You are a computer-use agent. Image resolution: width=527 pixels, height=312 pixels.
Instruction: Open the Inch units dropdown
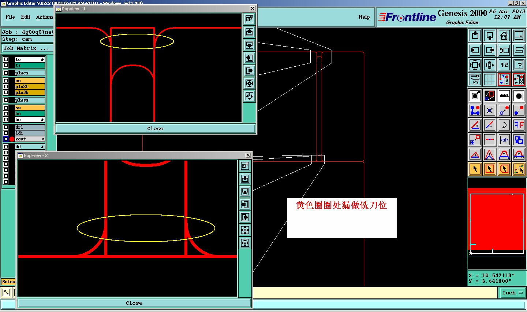[512, 293]
